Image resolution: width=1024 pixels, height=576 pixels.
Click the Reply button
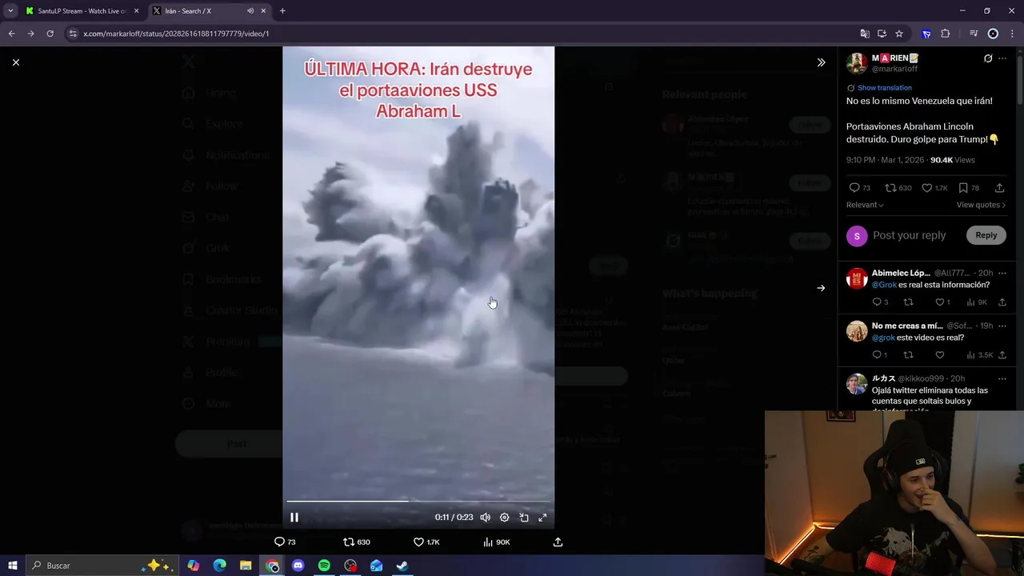pos(986,235)
